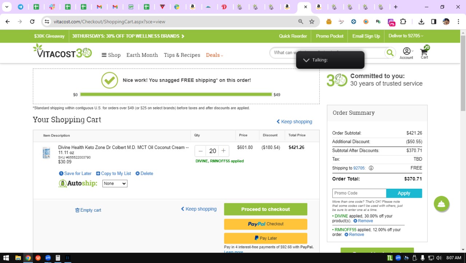Click Proceed to checkout button
The image size is (466, 263).
point(265,209)
